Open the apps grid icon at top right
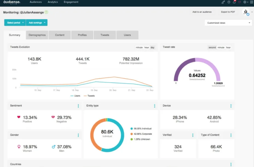This screenshot has height=167, width=254. coord(251,2)
